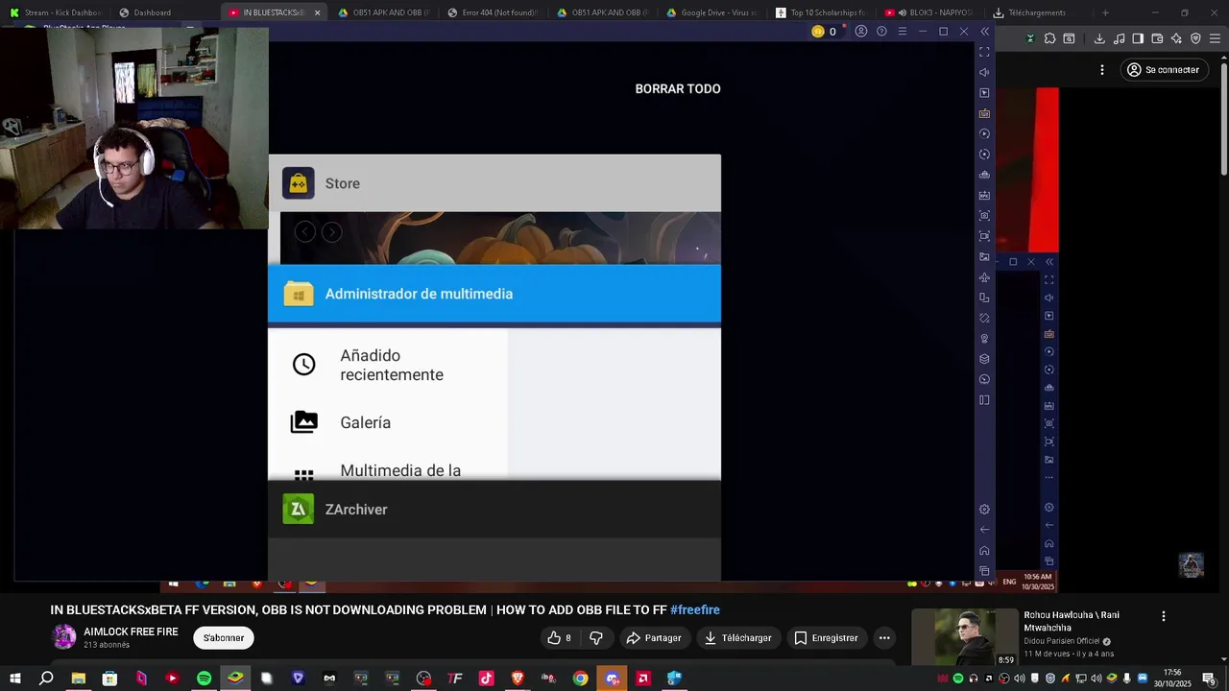Open YouTube three-dot settings menu
1229x691 pixels.
(1102, 70)
